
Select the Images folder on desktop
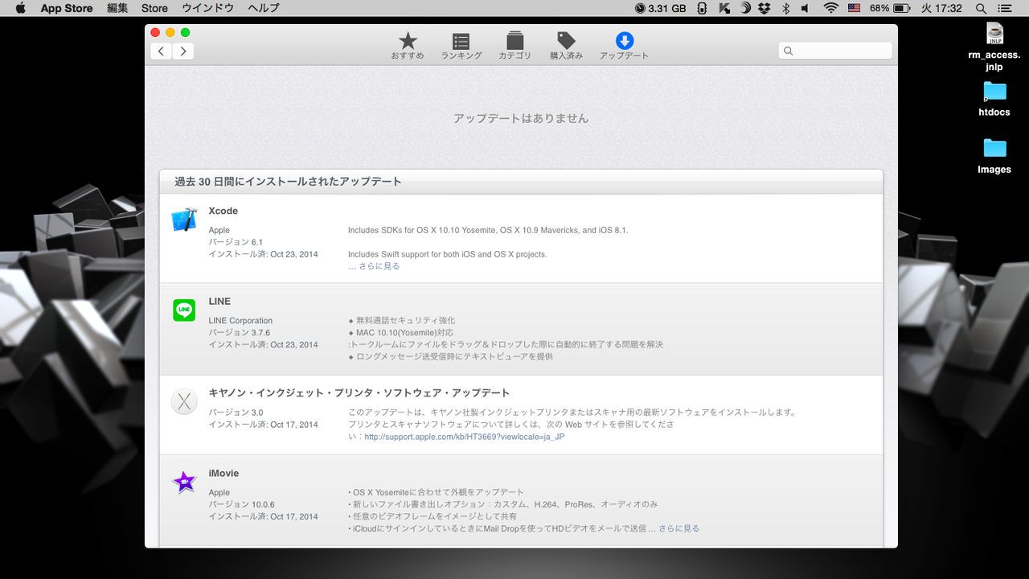pyautogui.click(x=994, y=156)
